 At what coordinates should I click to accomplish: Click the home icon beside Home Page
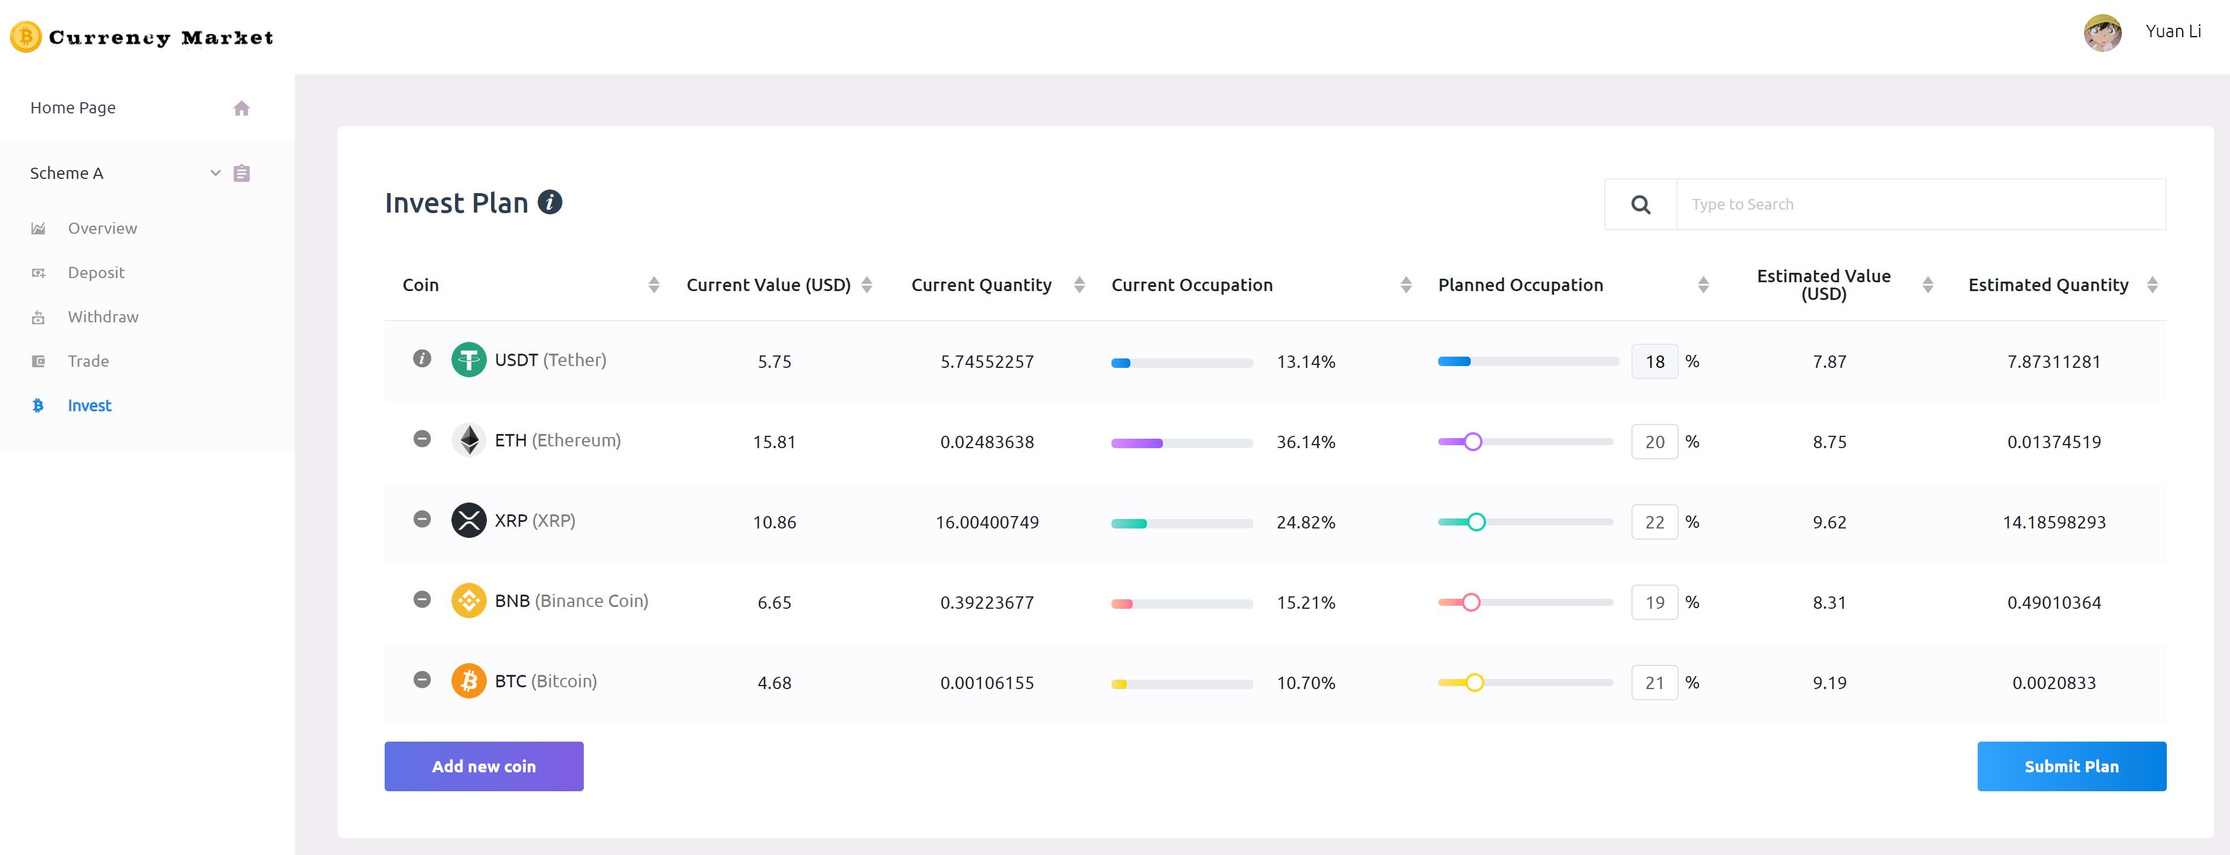242,108
